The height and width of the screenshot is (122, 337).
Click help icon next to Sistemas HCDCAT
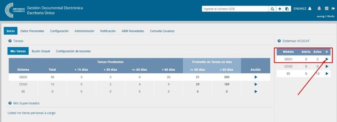click(279, 41)
